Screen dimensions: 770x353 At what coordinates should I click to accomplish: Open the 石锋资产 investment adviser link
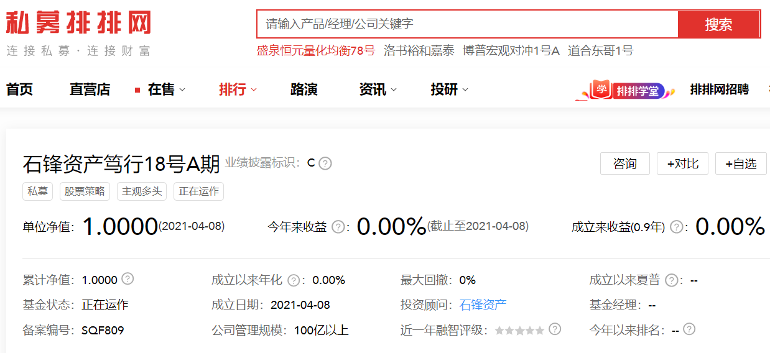[x=483, y=305]
